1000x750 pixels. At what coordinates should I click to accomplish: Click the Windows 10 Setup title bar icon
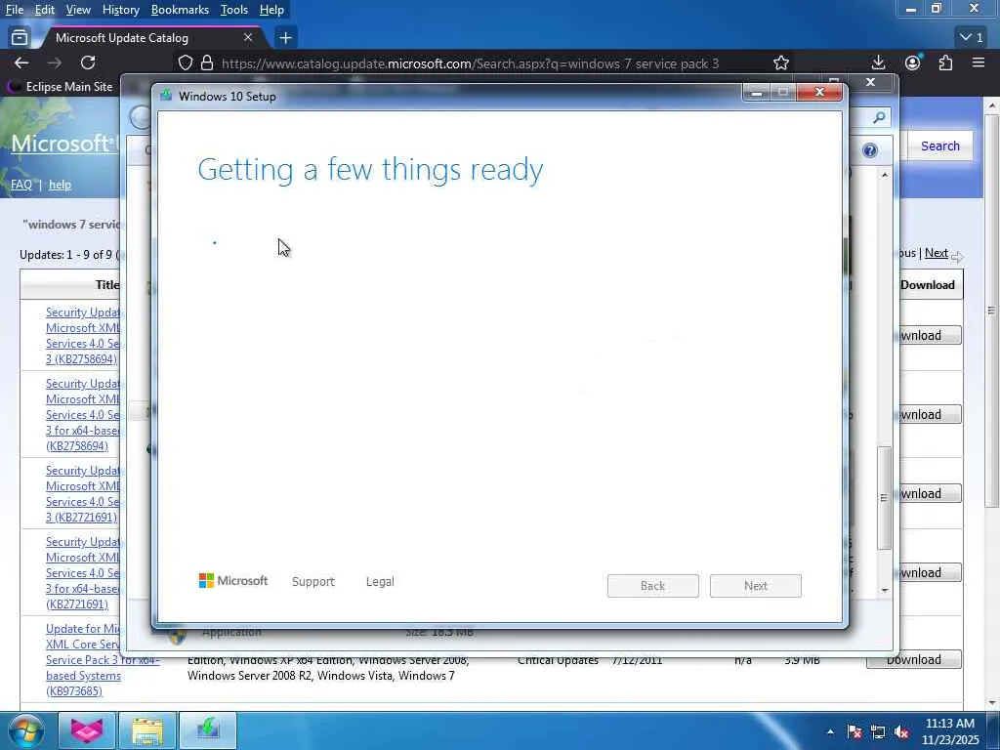coord(166,96)
